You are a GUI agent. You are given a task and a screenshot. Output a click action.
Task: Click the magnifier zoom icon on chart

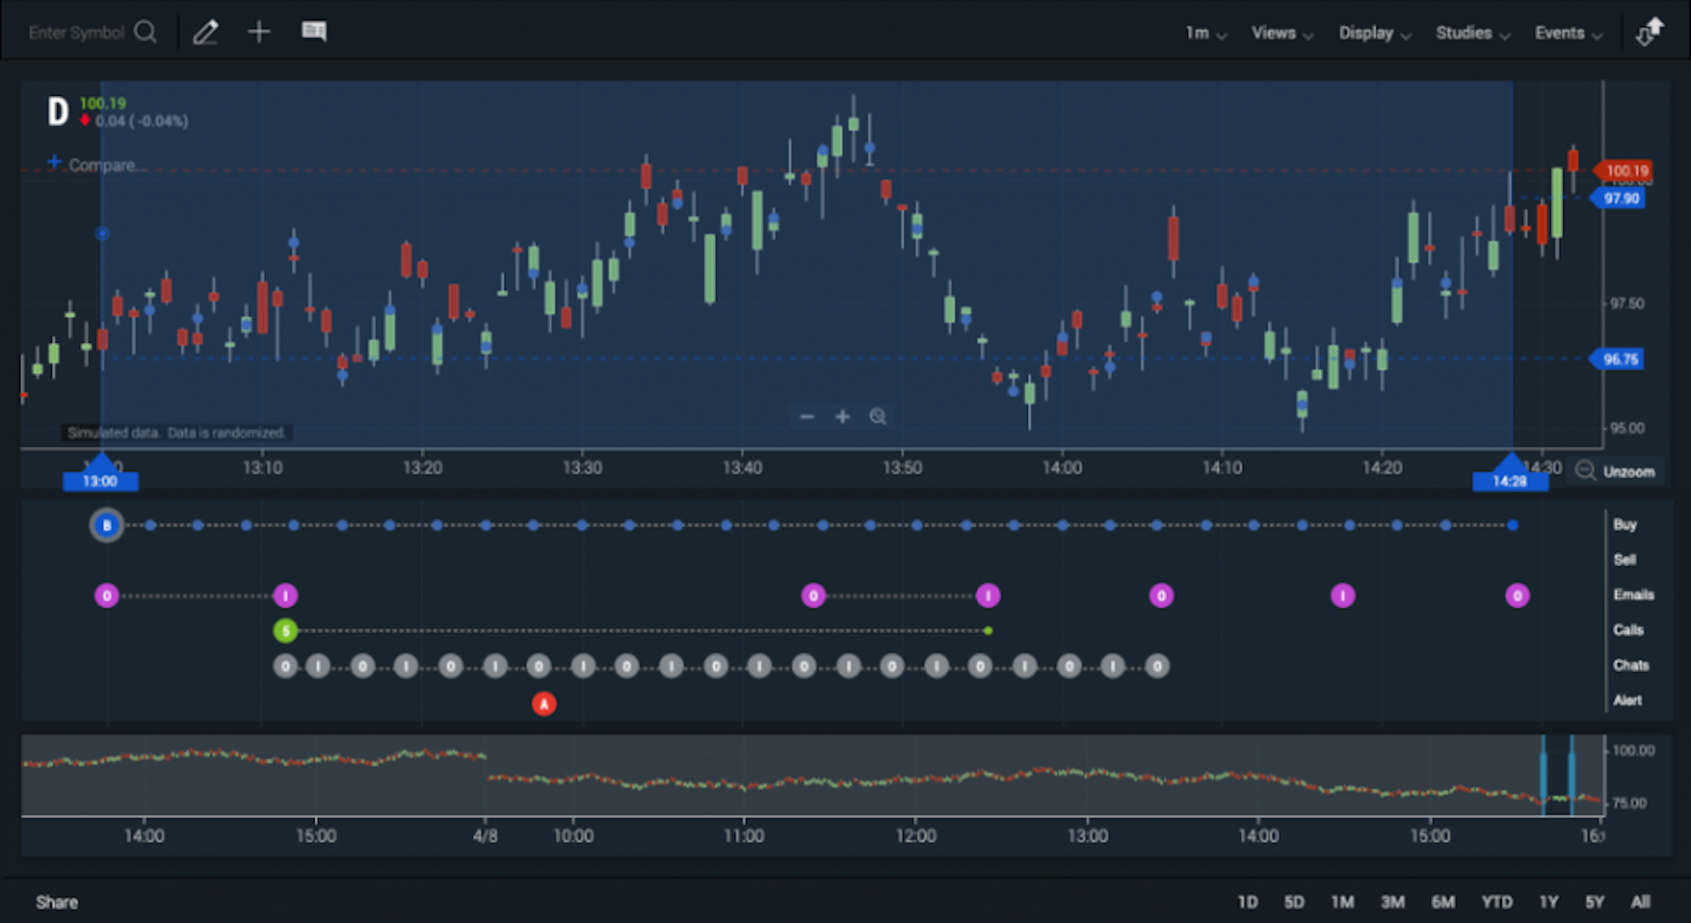coord(878,417)
